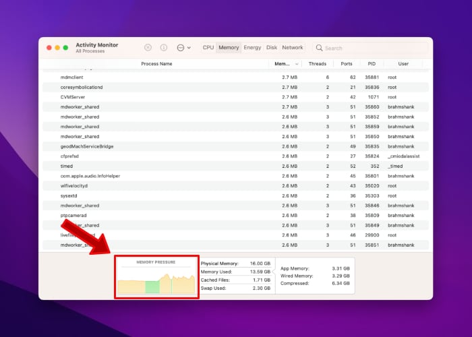Sort by the Threads column
The image size is (472, 337).
317,64
